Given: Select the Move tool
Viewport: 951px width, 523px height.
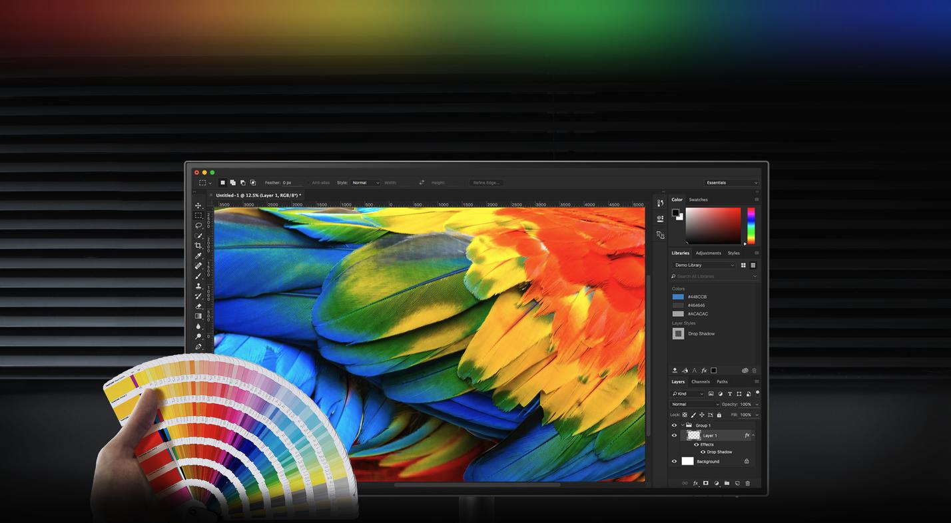Looking at the screenshot, I should (x=198, y=206).
